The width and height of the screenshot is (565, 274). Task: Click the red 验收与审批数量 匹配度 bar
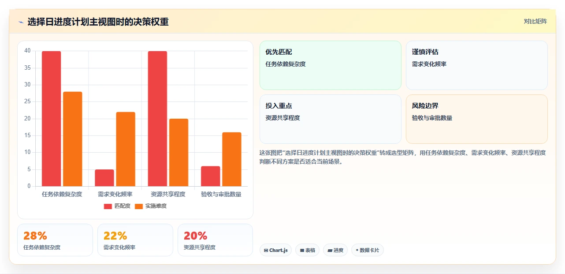click(x=211, y=176)
